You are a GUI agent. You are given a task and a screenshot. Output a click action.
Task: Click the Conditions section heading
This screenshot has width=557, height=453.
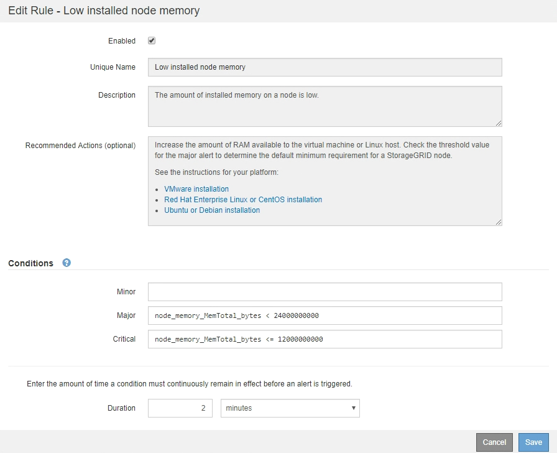coord(31,263)
